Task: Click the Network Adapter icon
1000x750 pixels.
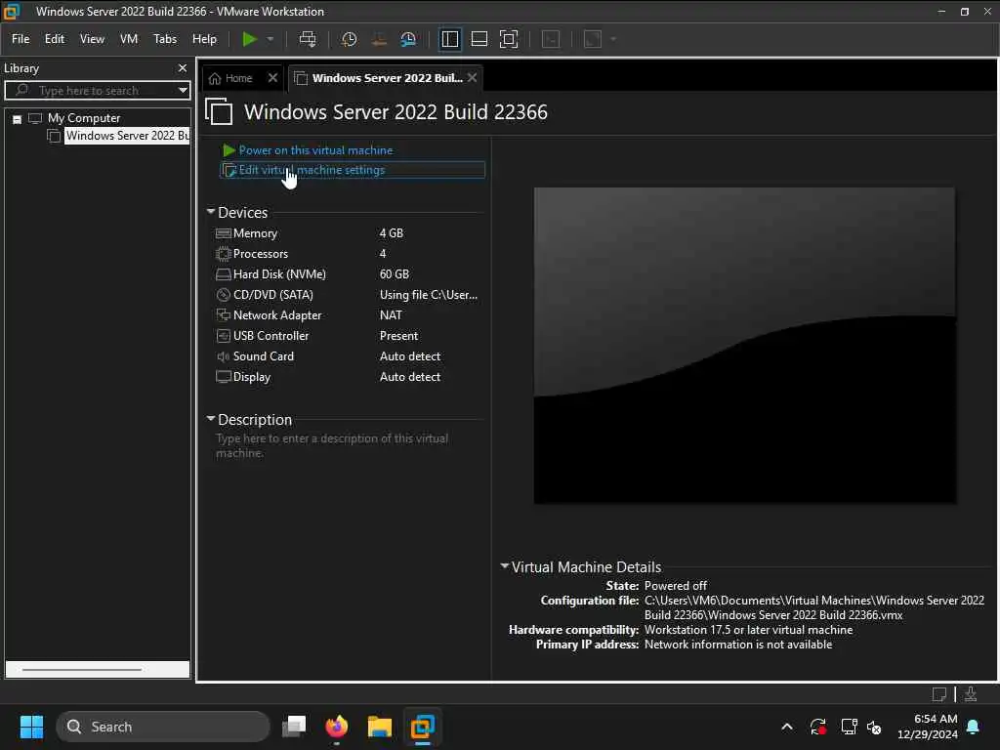Action: tap(224, 315)
